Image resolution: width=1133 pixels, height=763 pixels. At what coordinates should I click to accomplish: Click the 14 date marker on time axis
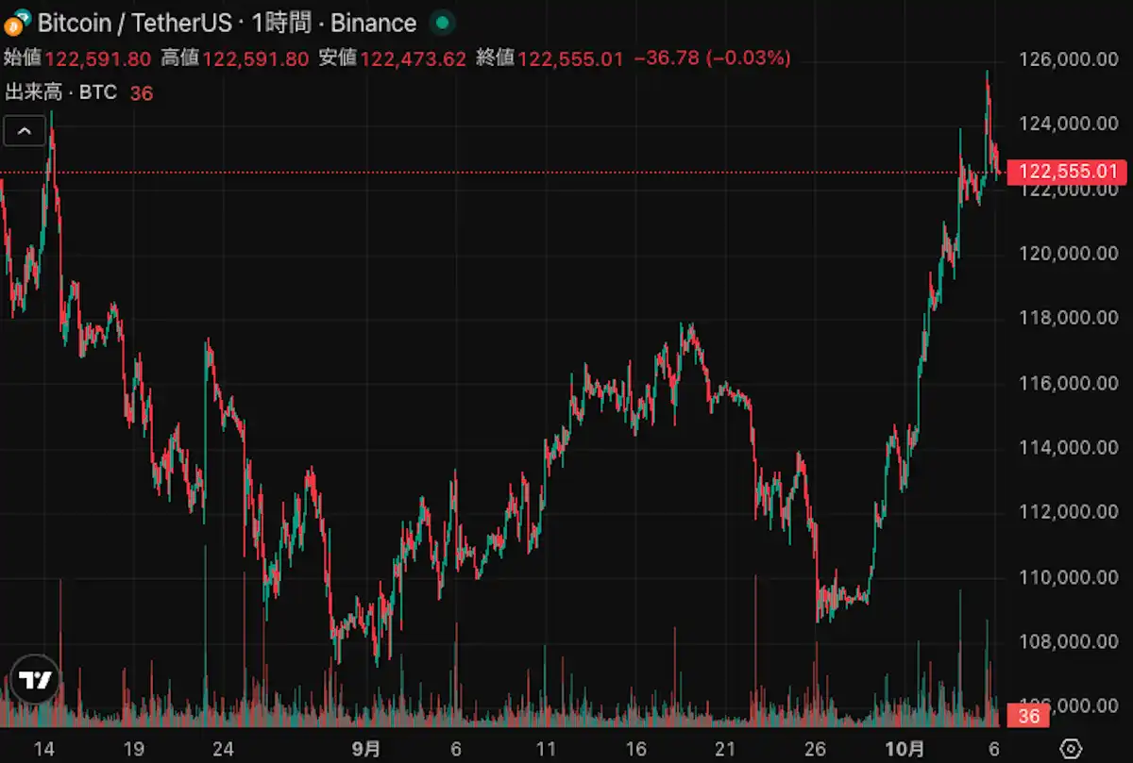[43, 749]
